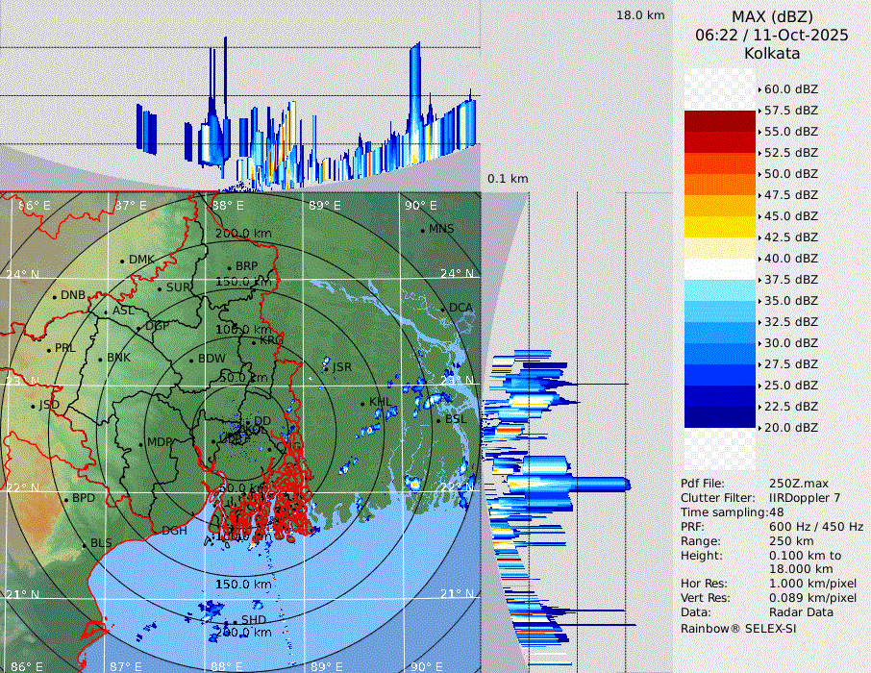Click the dark red 55.0–57.5 dBZ swatch
The width and height of the screenshot is (871, 673).
[719, 121]
